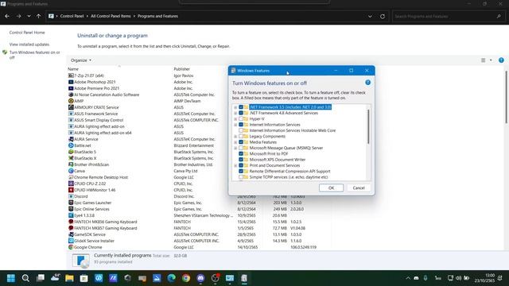Open Google Chrome from the taskbar

[x=186, y=278]
